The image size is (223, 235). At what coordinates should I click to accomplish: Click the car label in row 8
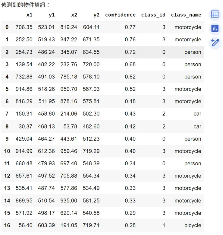tap(197, 126)
